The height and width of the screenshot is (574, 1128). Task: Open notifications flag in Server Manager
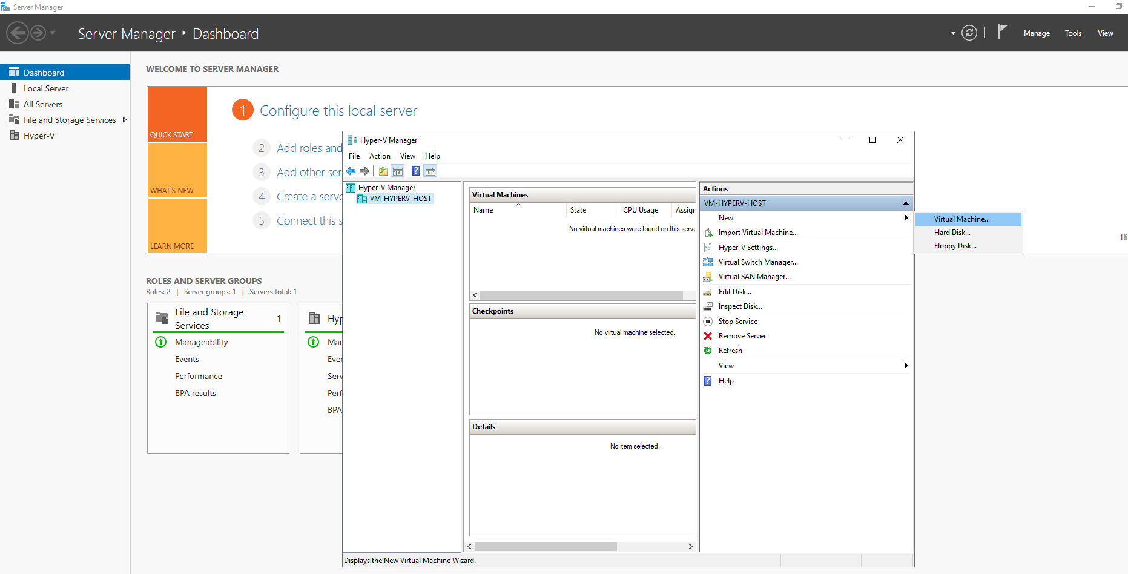pos(1002,31)
